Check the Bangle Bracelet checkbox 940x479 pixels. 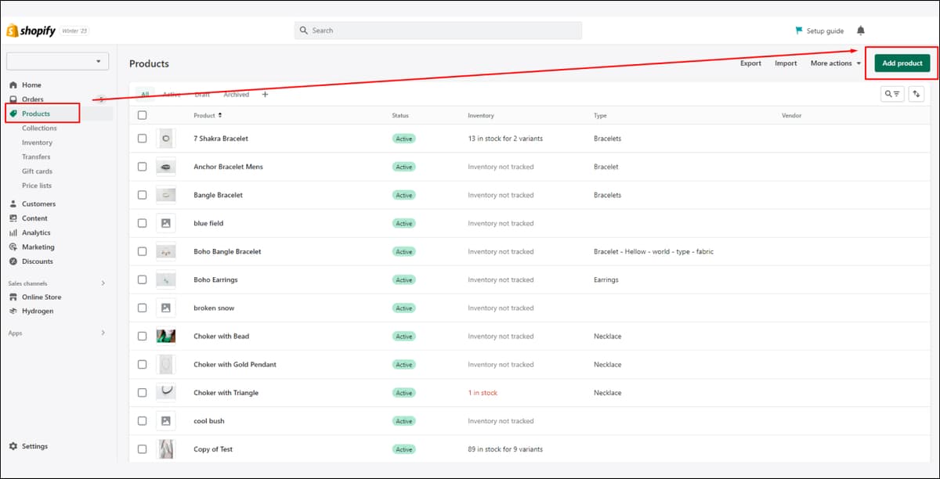142,195
